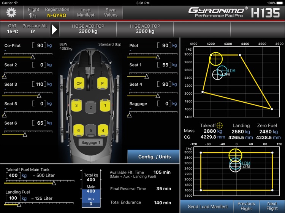Select seat 3 in helicopter diagram
Viewport: 285px width, 213px height.
(76, 106)
